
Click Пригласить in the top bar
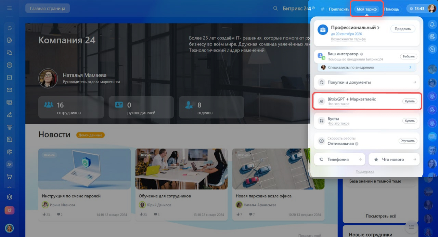pos(339,9)
